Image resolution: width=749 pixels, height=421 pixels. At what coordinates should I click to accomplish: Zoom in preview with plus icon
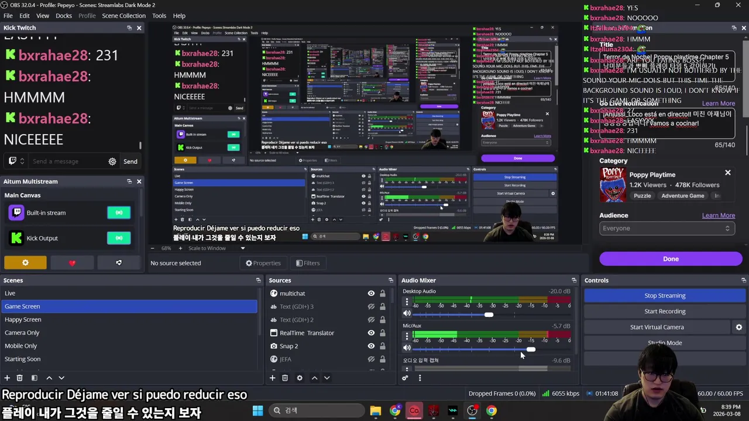pyautogui.click(x=180, y=248)
